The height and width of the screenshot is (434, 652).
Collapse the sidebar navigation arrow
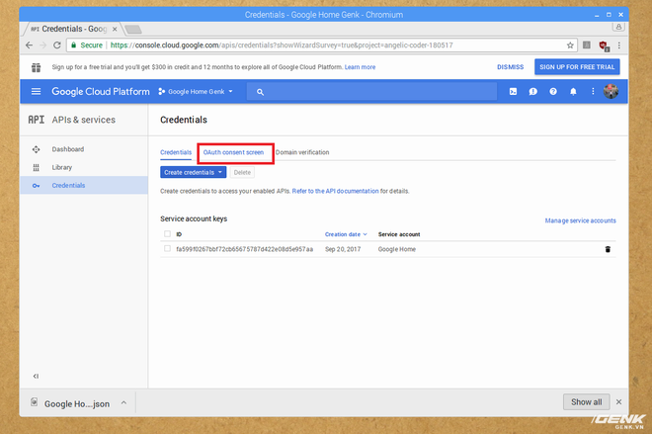(36, 376)
